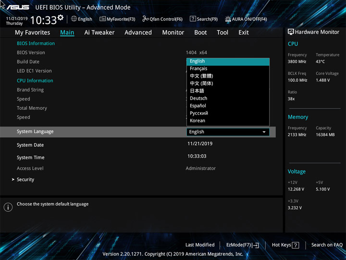Toggle AURA ON/OFF(F4)
Viewport: 346px width, 260px height.
click(246, 19)
